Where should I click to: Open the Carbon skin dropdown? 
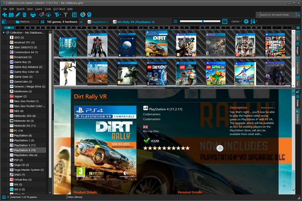click(x=236, y=21)
